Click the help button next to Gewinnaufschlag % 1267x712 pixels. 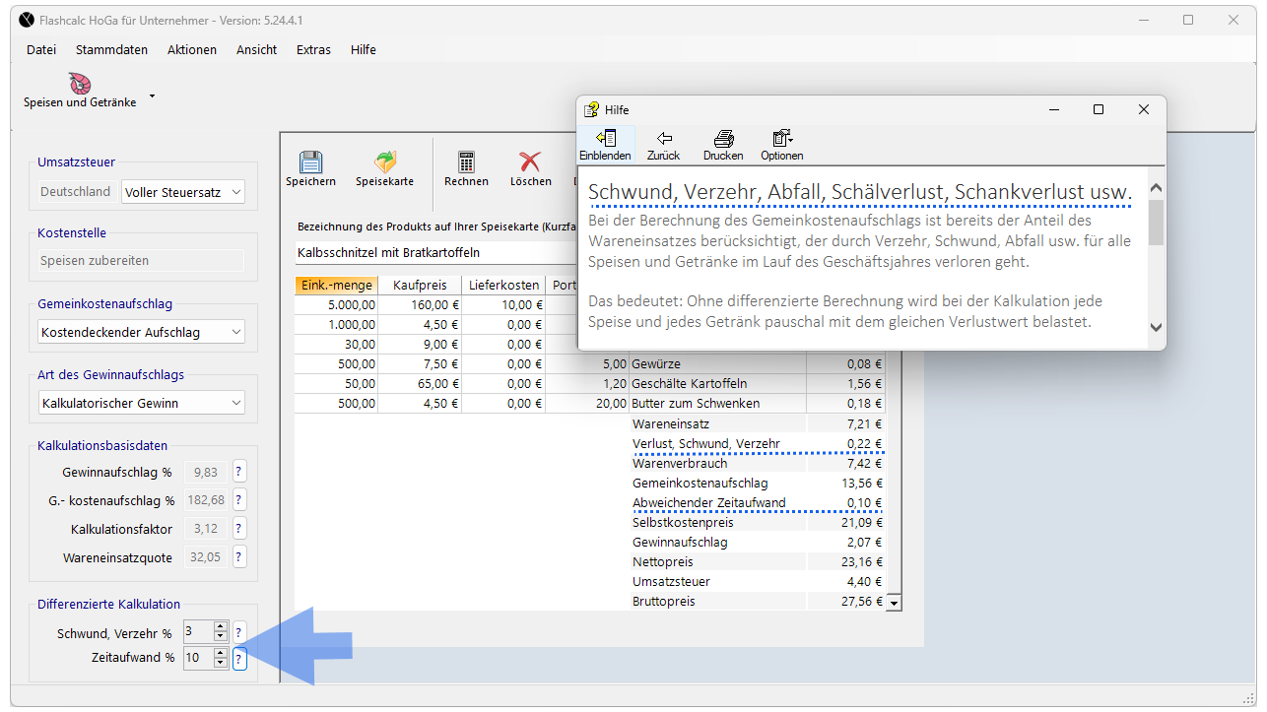coord(239,472)
